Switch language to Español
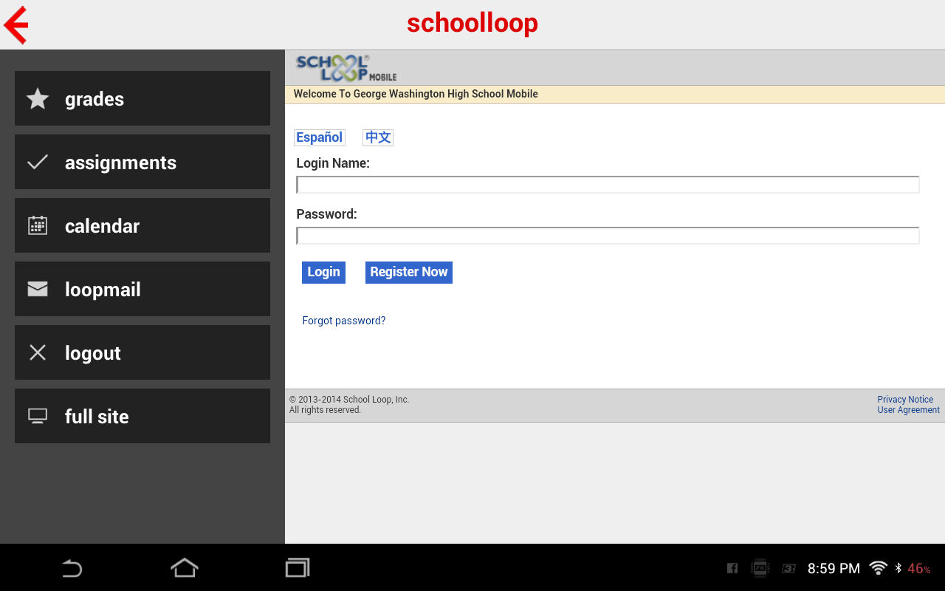The height and width of the screenshot is (591, 945). tap(320, 137)
